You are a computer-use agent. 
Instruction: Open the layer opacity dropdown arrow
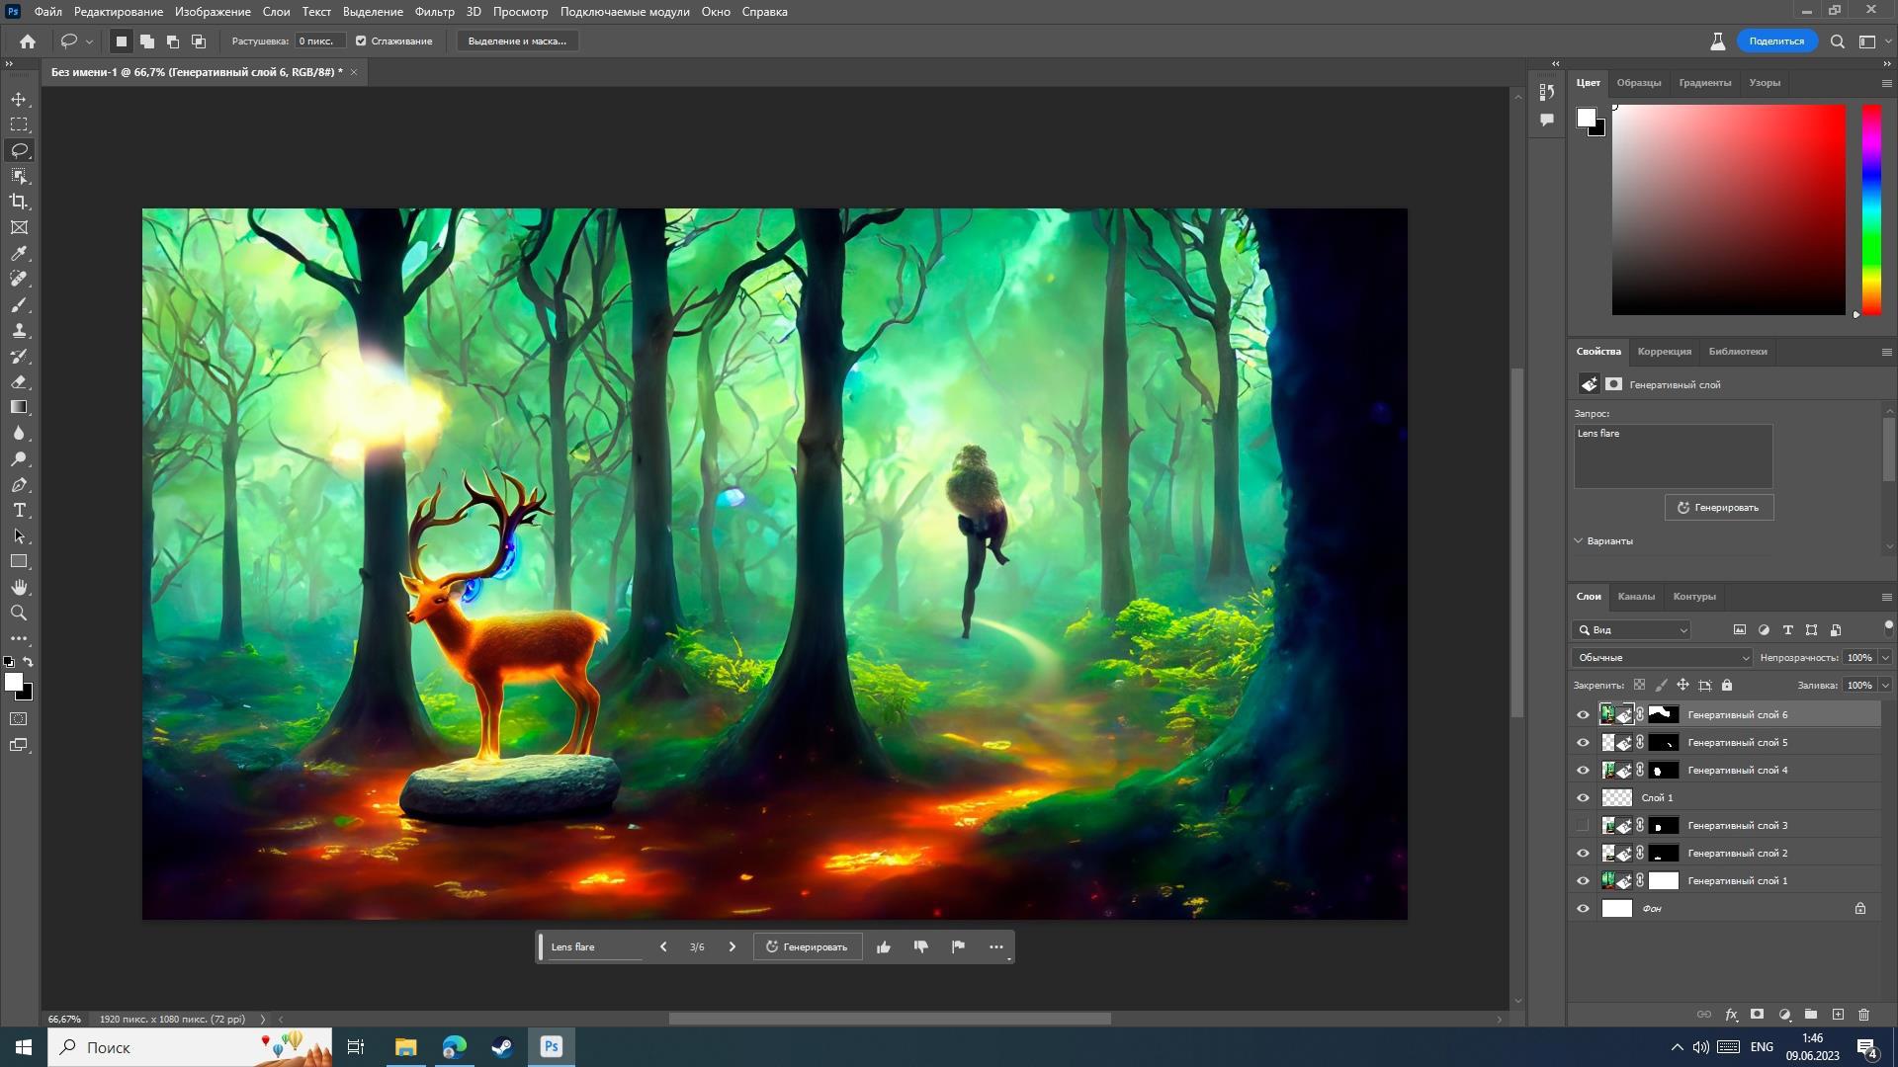coord(1884,658)
